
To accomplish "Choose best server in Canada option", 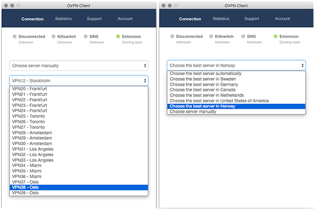I will [x=237, y=90].
